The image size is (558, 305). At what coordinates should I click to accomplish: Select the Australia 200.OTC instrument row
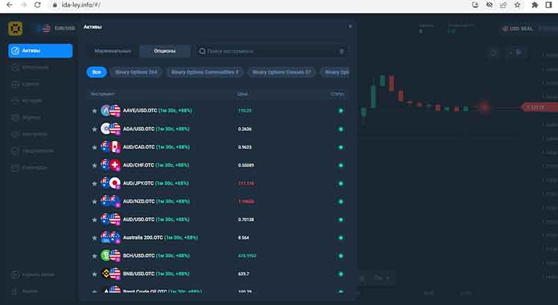(218, 237)
